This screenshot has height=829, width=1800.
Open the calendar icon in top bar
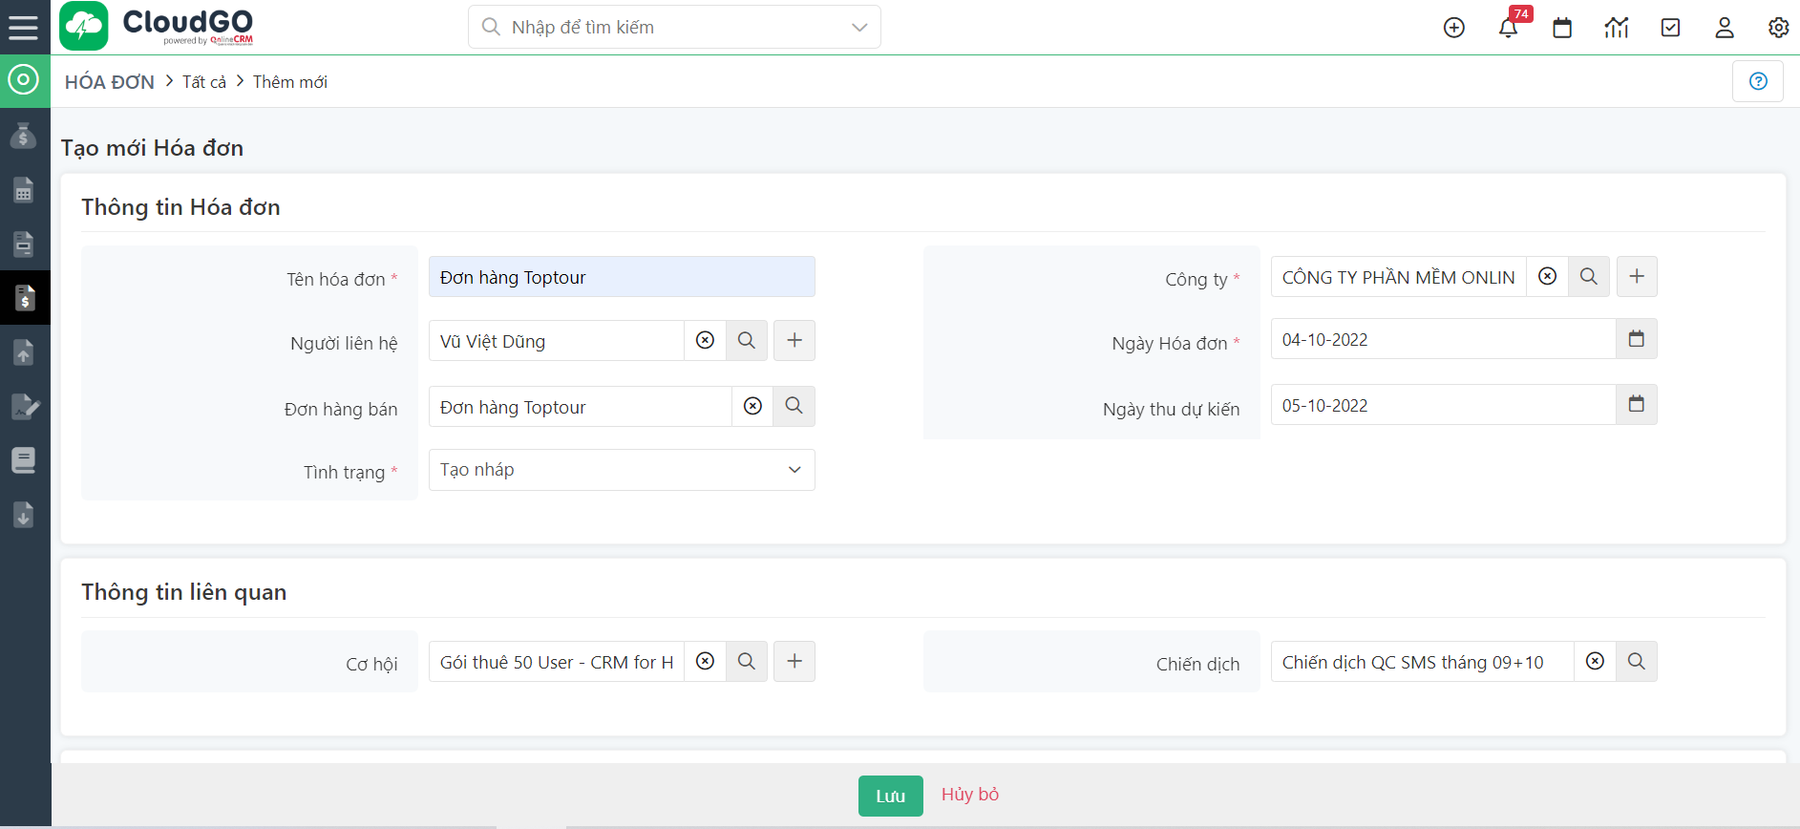click(x=1562, y=28)
